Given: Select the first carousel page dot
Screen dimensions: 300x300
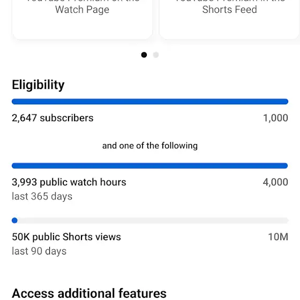Looking at the screenshot, I should (x=144, y=55).
